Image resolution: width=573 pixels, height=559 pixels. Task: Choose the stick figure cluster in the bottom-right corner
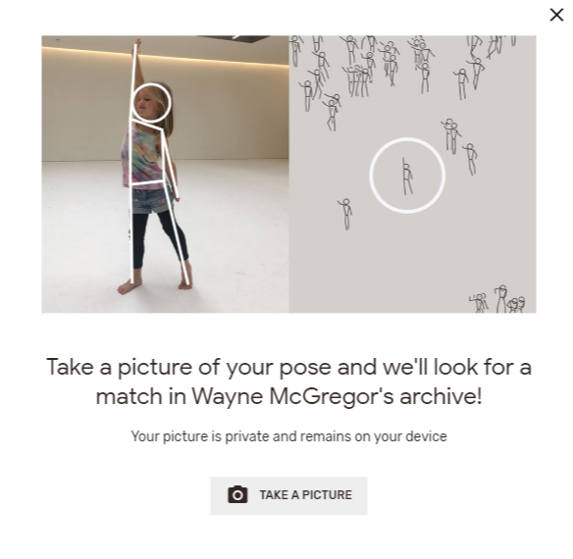pyautogui.click(x=497, y=299)
